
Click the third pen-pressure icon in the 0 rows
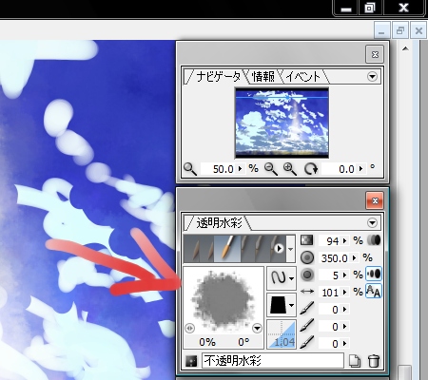307,343
